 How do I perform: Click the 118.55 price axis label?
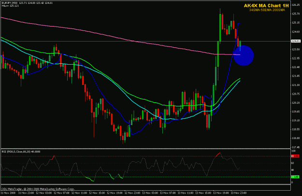click(296, 129)
